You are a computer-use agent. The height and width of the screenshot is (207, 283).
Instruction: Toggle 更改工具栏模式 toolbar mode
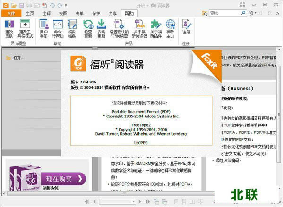pyautogui.click(x=25, y=29)
